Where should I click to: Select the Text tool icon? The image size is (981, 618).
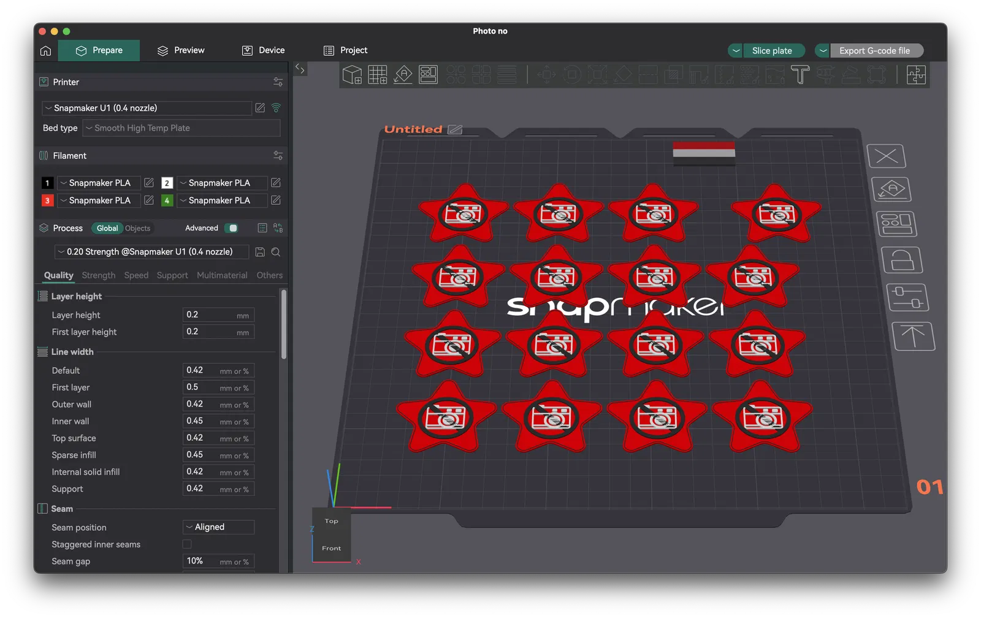800,75
